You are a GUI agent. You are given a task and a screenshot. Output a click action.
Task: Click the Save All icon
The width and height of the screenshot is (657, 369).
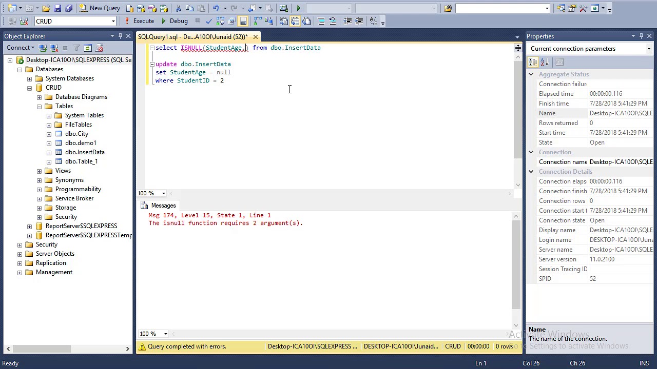tap(69, 8)
